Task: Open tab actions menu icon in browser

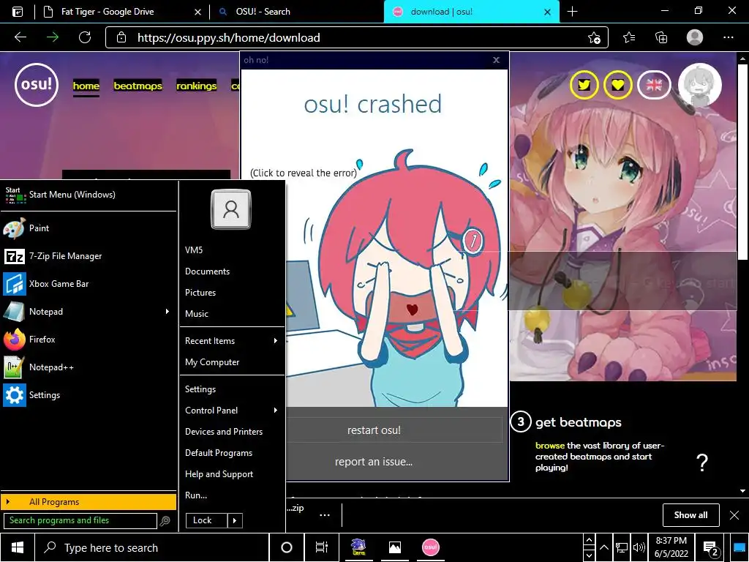Action: tap(18, 12)
